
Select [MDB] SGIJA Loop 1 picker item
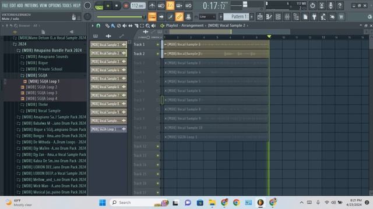pos(108,129)
